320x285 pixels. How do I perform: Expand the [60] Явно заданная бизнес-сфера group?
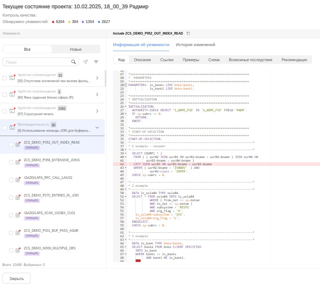coord(97,95)
